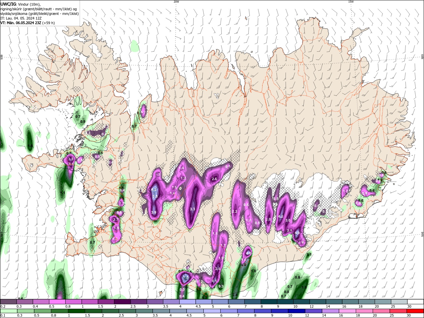424x318 pixels.
Task: Click the 'UWC/IG: Vindur (10m)' title line
Action: coord(21,4)
